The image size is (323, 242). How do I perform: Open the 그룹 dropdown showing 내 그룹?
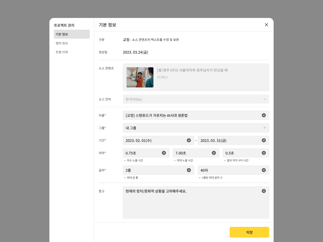tap(196, 128)
